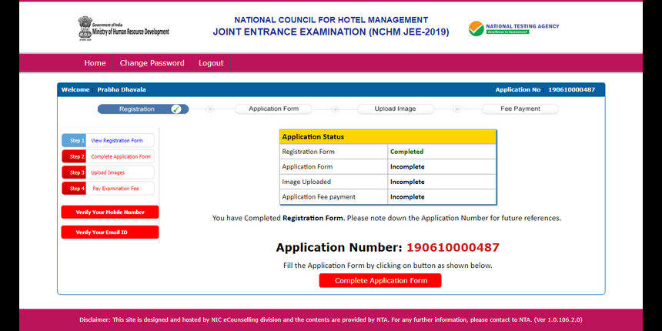This screenshot has height=331, width=662.
Task: Select the Registration progress step
Action: tap(143, 109)
